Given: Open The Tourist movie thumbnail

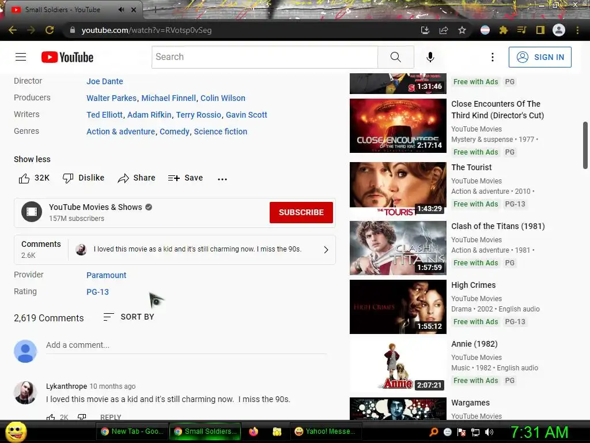Looking at the screenshot, I should point(398,189).
